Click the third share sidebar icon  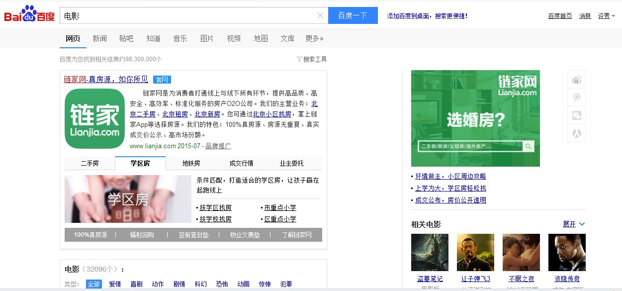tap(577, 115)
